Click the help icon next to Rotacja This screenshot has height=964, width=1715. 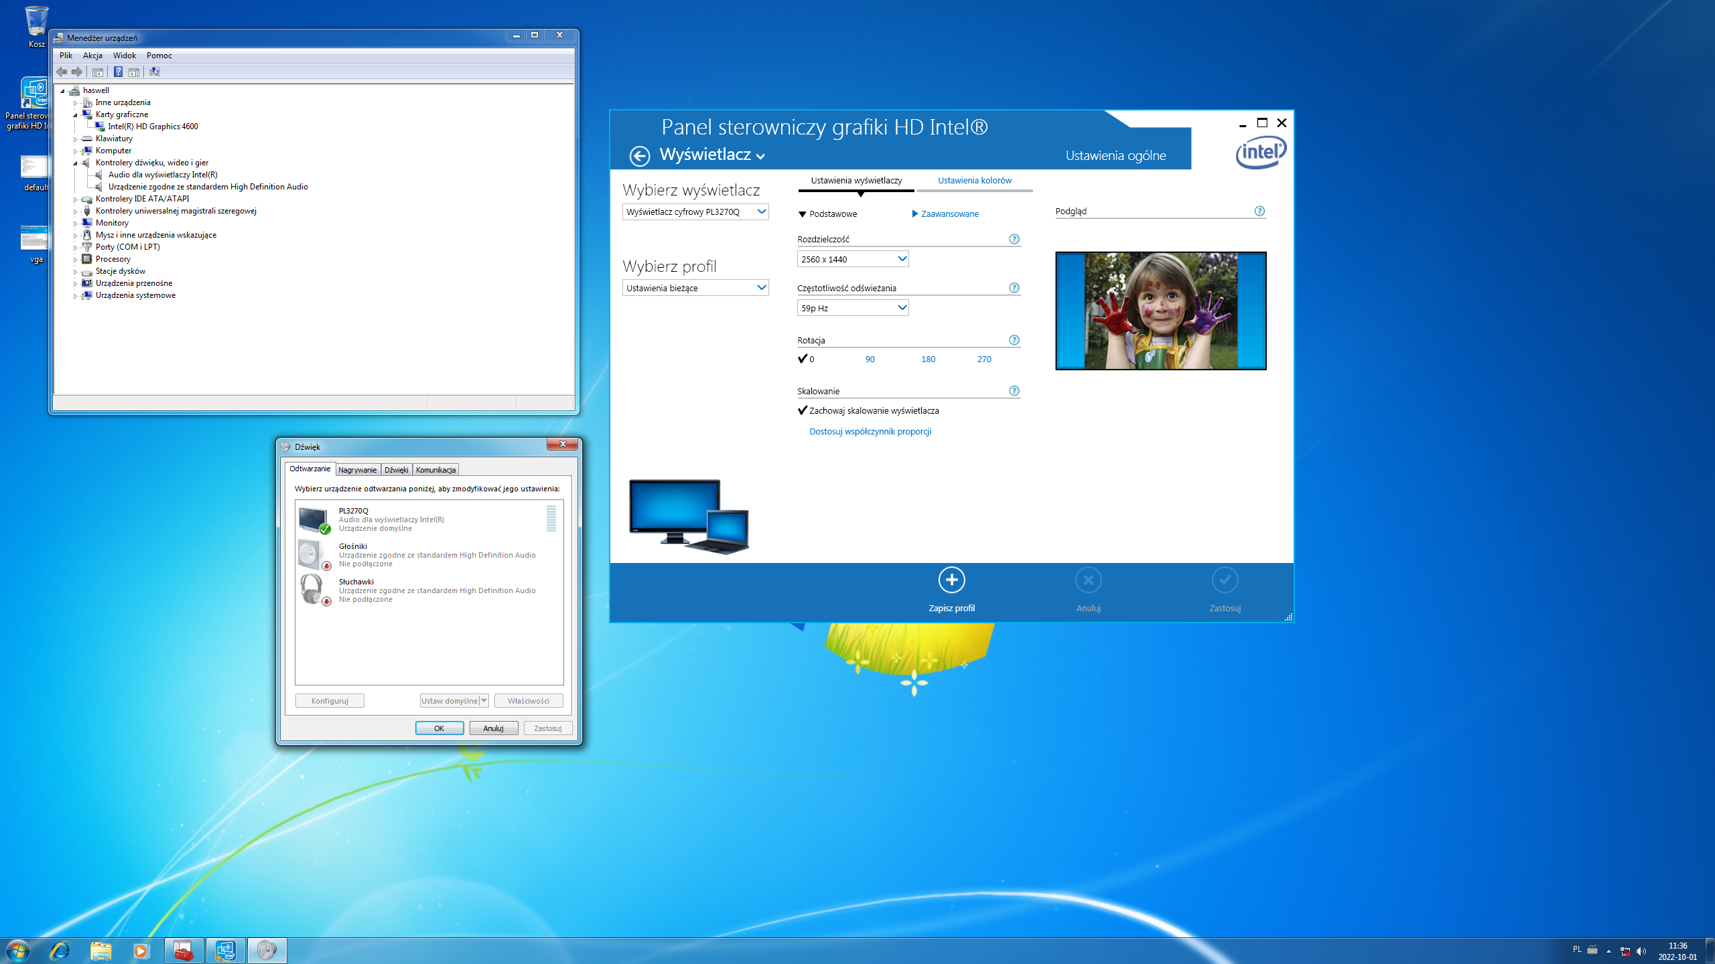coord(1014,340)
